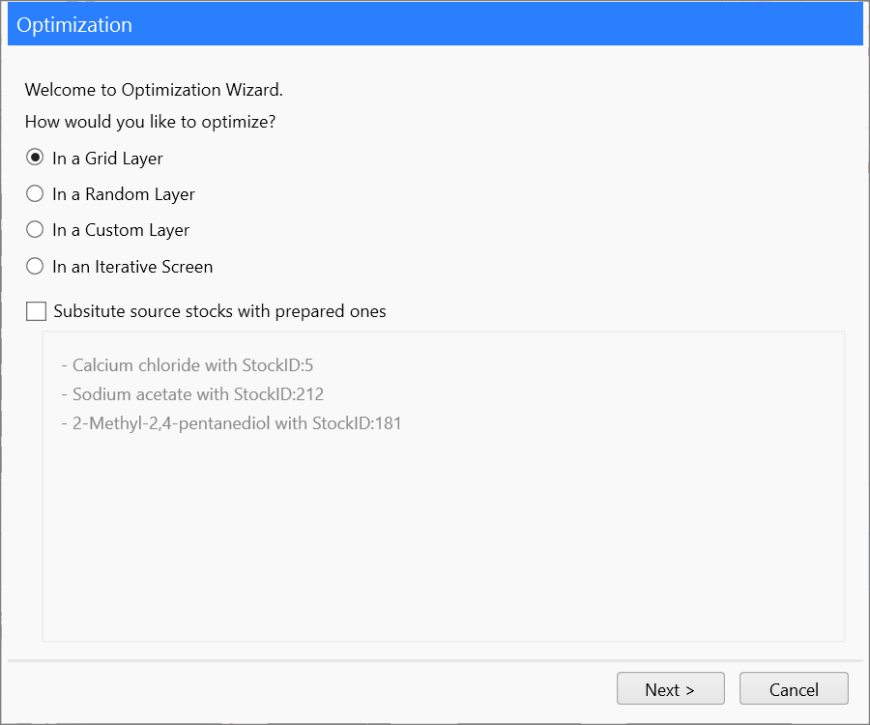Choose the In a Random Layer radio button
This screenshot has height=725, width=870.
point(35,193)
